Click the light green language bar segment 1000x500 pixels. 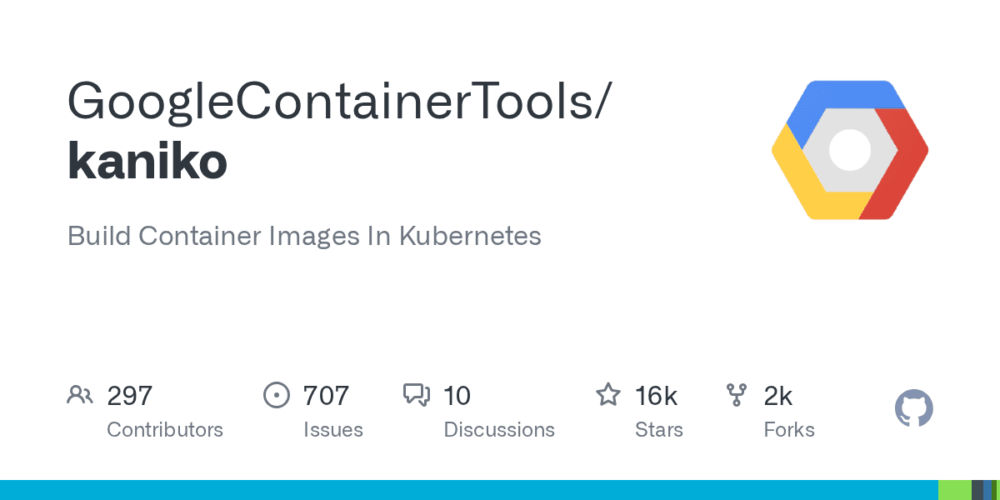(954, 490)
